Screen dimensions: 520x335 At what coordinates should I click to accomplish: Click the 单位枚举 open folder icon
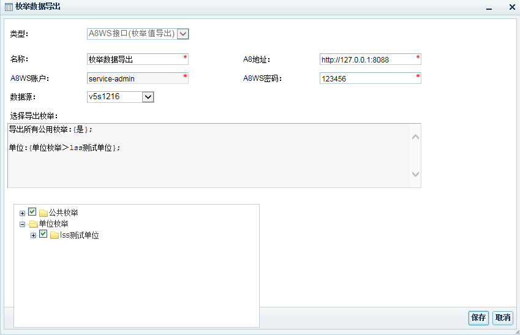[33, 224]
